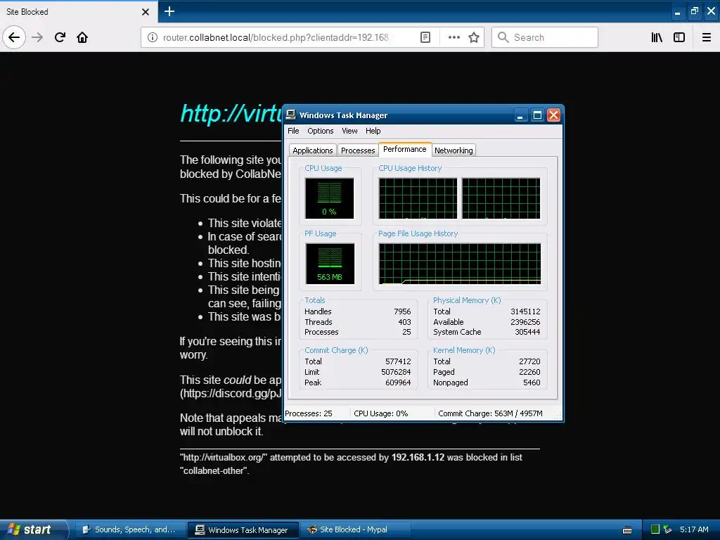720x540 pixels.
Task: Click Windows Task Manager taskbar button
Action: pyautogui.click(x=243, y=530)
